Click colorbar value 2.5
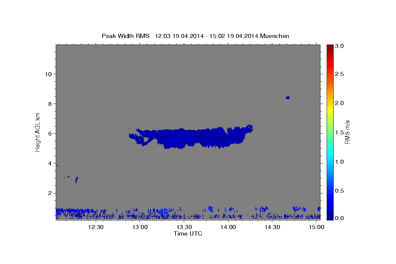Screen dimensions: 396x264 click(x=340, y=74)
